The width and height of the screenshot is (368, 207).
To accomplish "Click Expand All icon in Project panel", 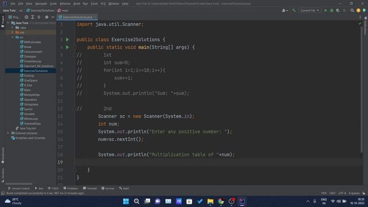I will tap(33, 17).
